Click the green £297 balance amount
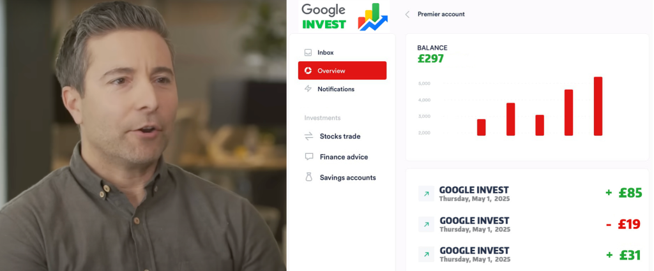654x271 pixels. coord(430,59)
